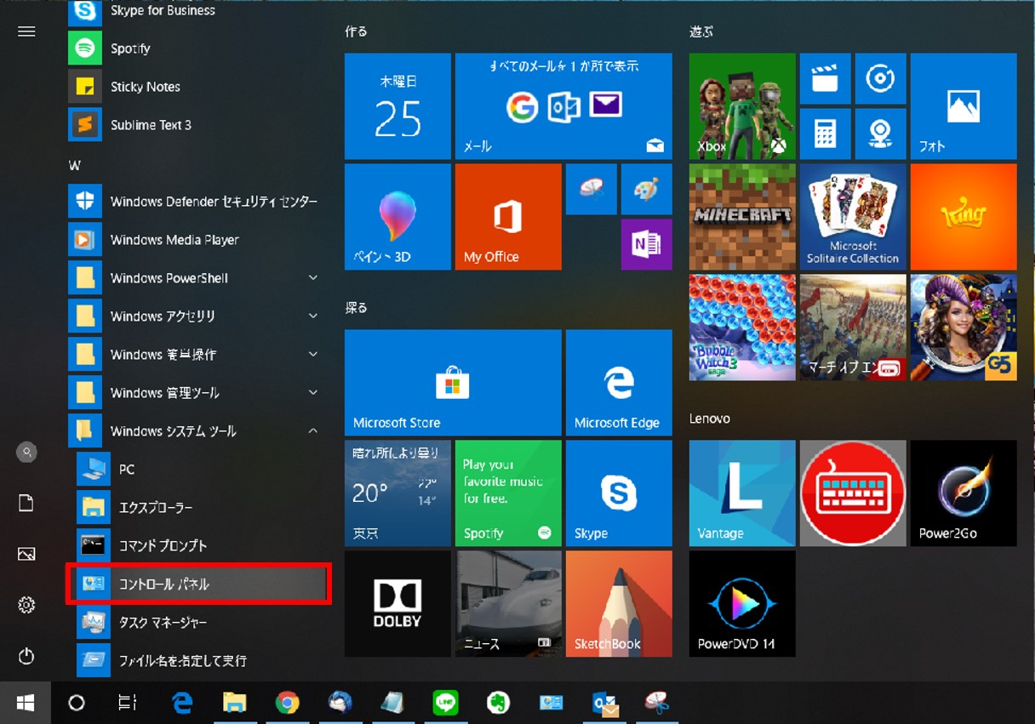Open Windows Defender セキュリティ センター
Screen dimensions: 1035x724
point(196,202)
